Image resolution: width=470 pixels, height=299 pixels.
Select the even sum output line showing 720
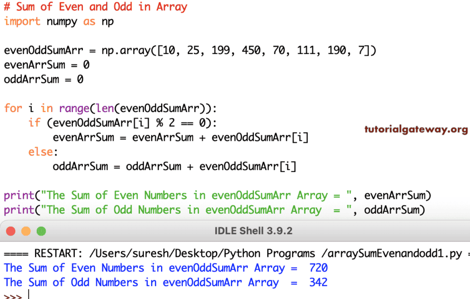164,268
